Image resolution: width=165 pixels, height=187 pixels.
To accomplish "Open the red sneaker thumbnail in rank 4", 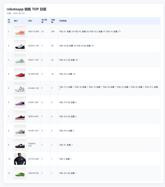I will pos(20,74).
